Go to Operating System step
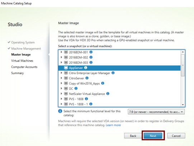Viewport: 194px width, 146px height. (23, 42)
